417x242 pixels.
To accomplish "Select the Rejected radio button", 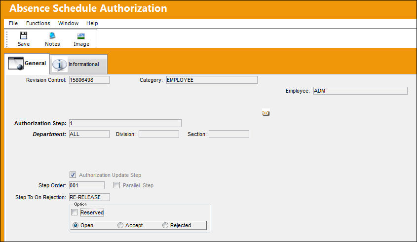I will point(165,225).
